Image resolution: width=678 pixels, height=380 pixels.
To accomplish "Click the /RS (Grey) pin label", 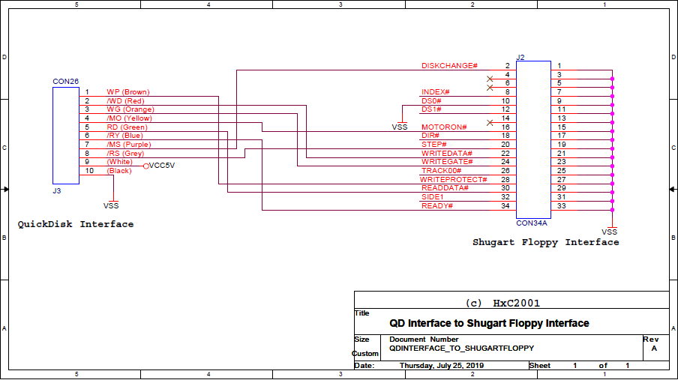I will click(x=125, y=154).
